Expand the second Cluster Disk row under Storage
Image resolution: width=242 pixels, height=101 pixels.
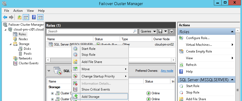[52, 99]
